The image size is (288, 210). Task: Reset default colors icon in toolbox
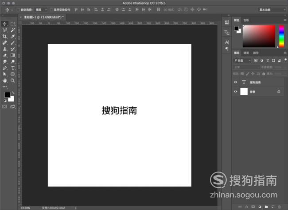click(x=5, y=101)
